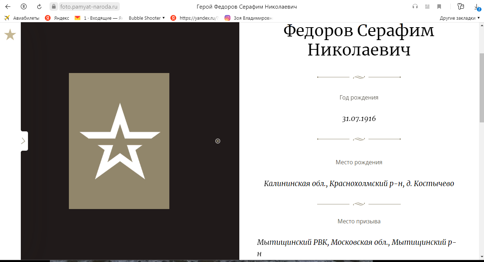This screenshot has width=484, height=262.
Task: Click the circular marker on the dark photo panel
Action: coord(218,141)
